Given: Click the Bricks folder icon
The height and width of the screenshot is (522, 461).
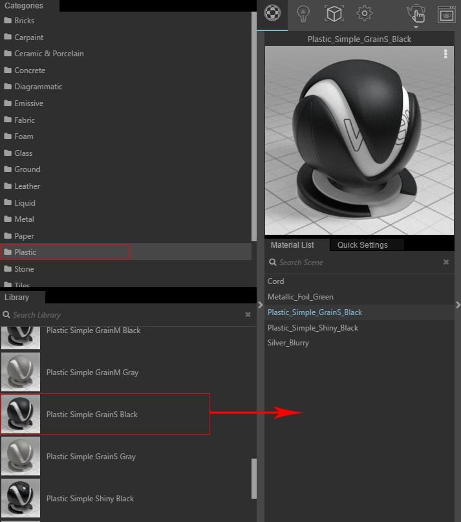Looking at the screenshot, I should [8, 20].
